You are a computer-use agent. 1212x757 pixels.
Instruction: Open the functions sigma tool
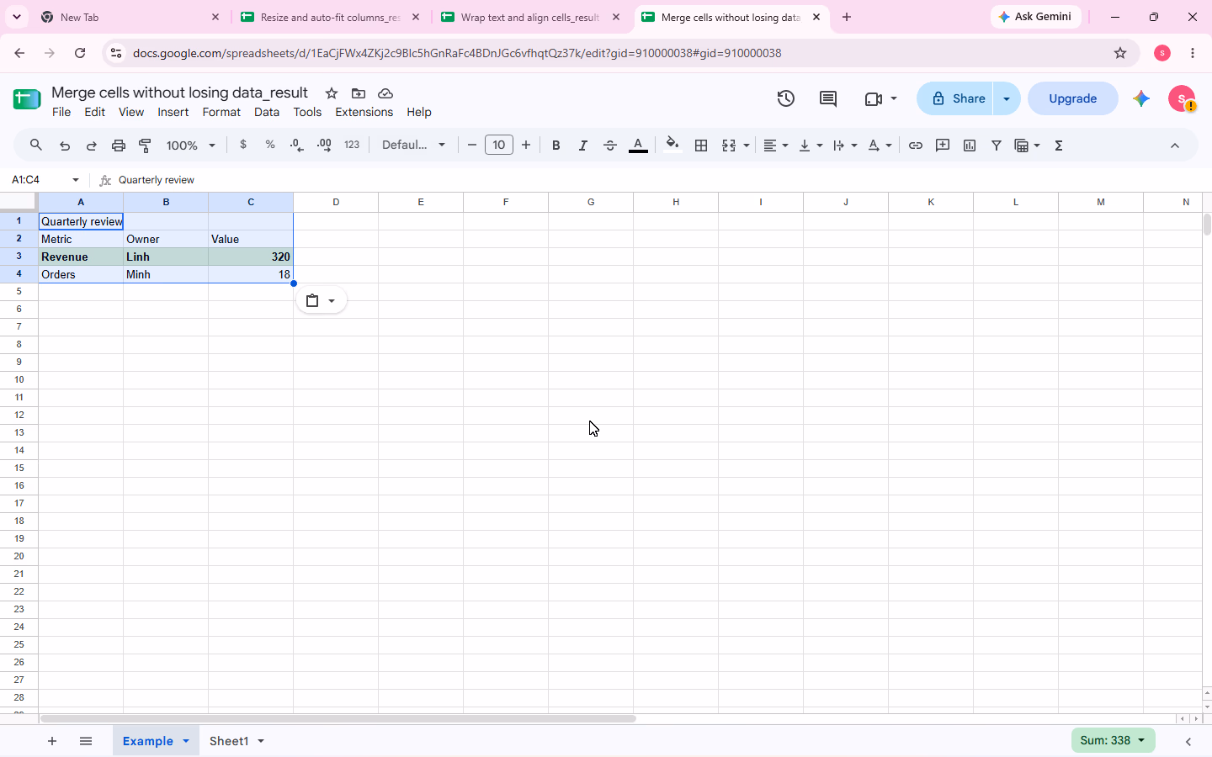pos(1059,146)
